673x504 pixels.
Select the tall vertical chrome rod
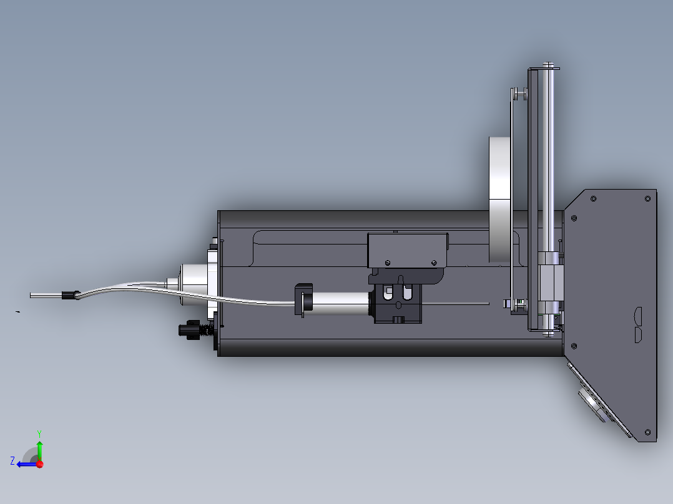click(548, 158)
